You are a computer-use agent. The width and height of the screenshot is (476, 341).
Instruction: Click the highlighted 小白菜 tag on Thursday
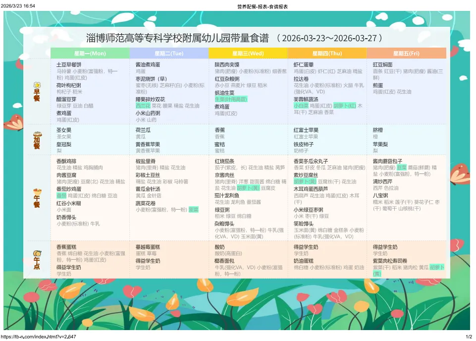(301, 106)
